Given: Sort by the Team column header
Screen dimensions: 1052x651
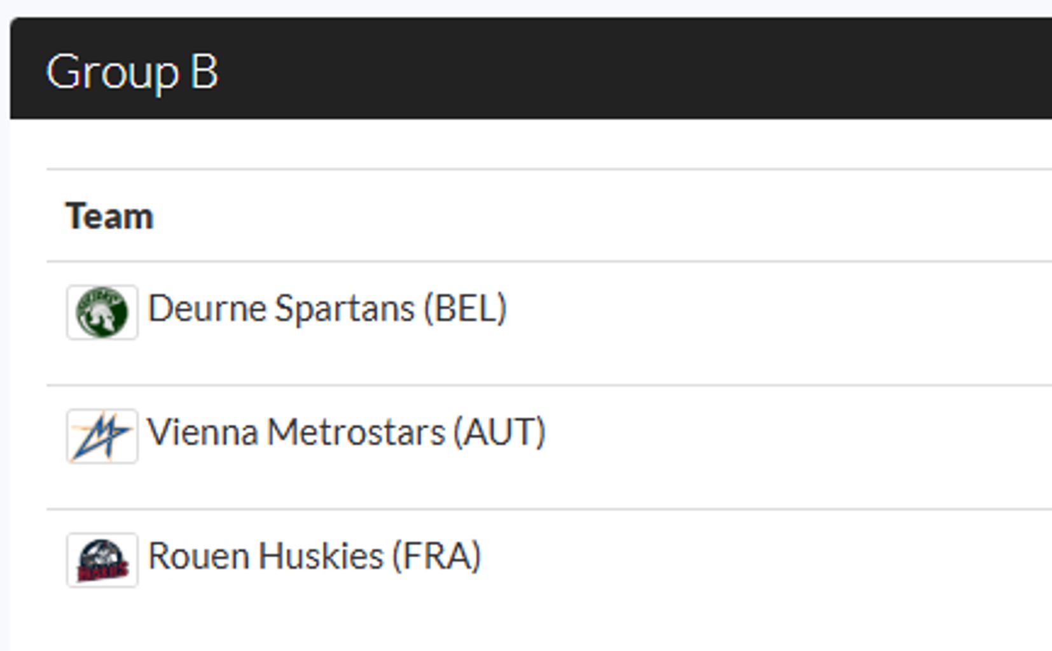Looking at the screenshot, I should (109, 216).
